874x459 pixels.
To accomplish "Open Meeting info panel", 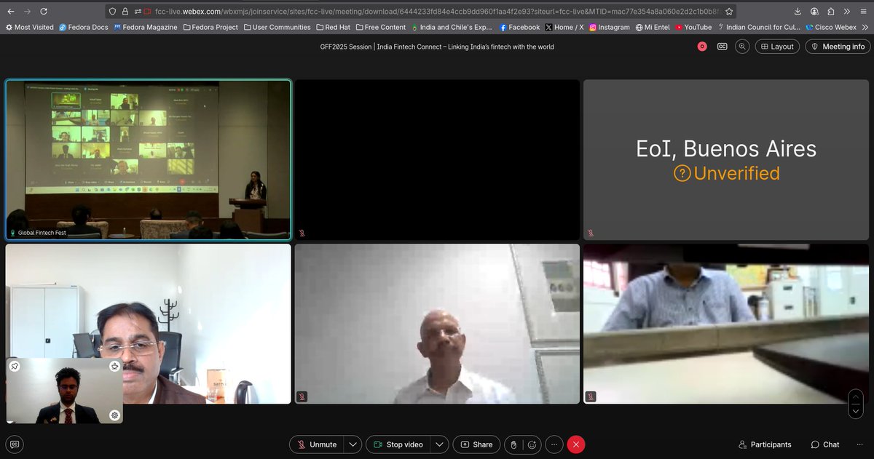I will 838,47.
